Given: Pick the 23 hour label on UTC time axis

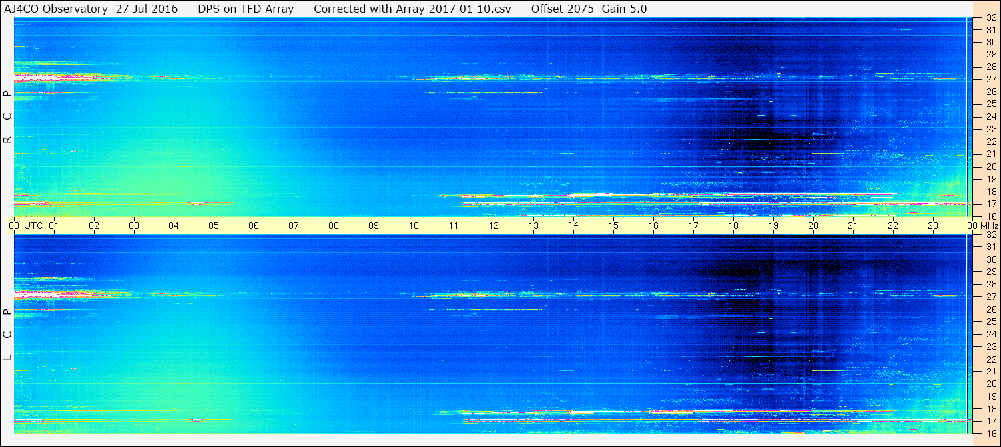Looking at the screenshot, I should point(933,226).
